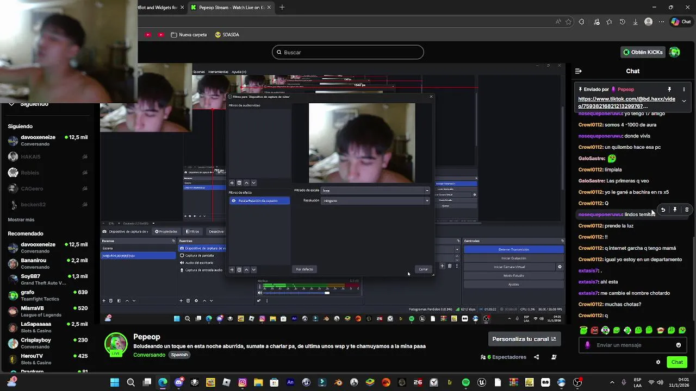Image resolution: width=696 pixels, height=391 pixels.
Task: Delete the hovered nosequeponeruwu message
Action: [687, 210]
